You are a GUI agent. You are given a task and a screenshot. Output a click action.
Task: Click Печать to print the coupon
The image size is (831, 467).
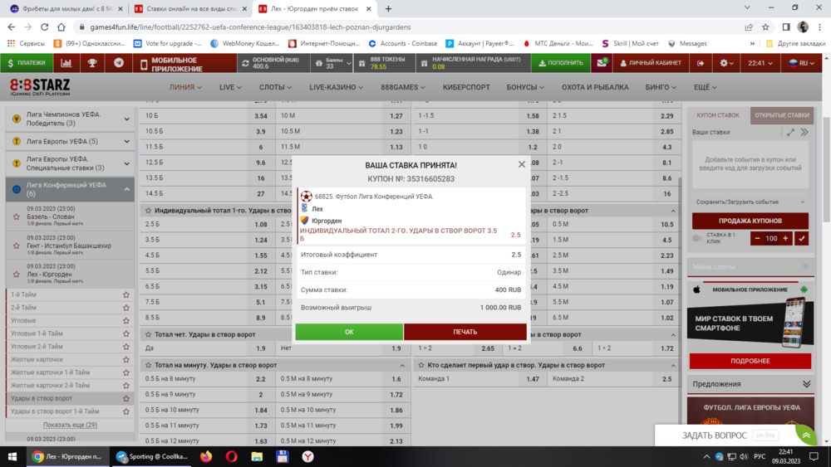tap(465, 332)
